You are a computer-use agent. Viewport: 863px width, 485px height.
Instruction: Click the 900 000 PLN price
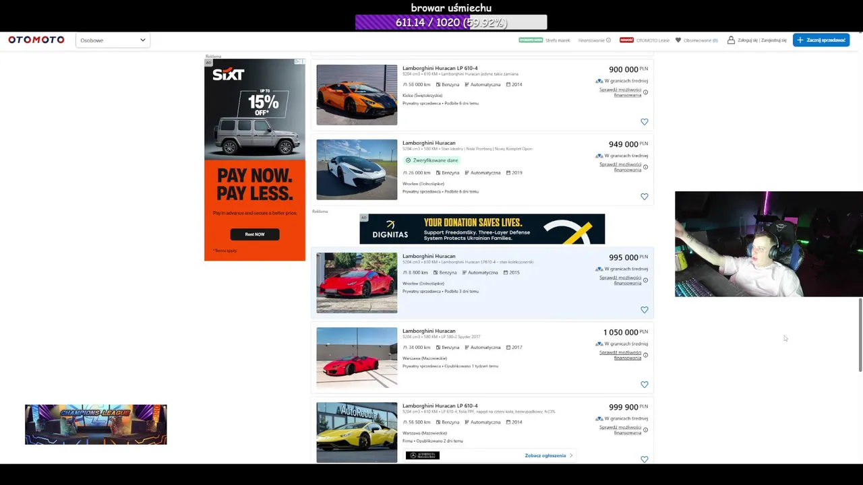[628, 69]
